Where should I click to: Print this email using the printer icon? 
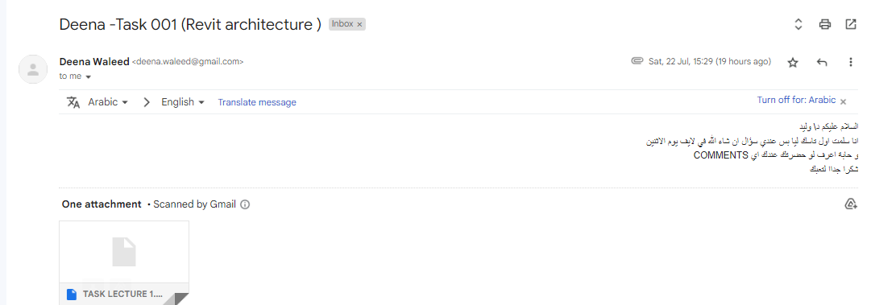[x=825, y=24]
